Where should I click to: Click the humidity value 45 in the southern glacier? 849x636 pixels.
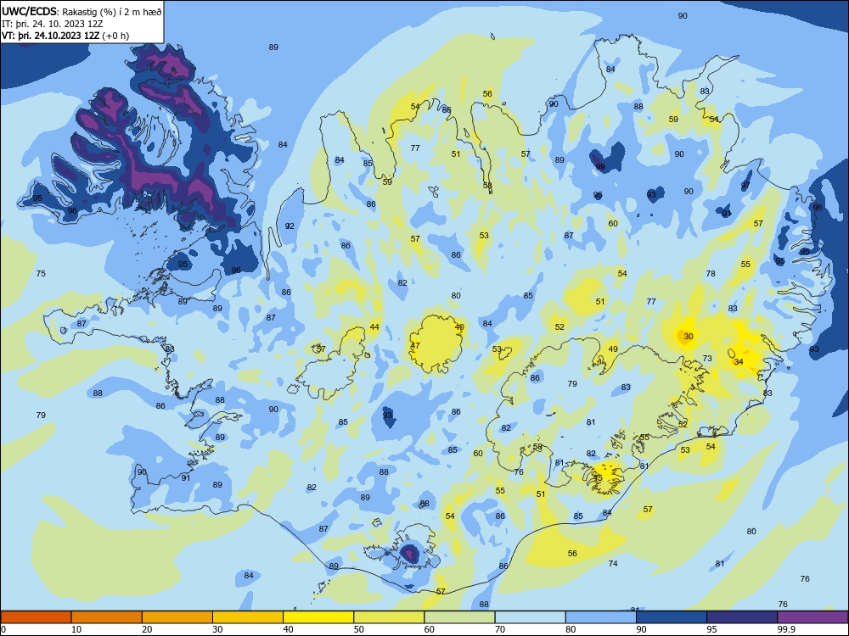(x=598, y=478)
